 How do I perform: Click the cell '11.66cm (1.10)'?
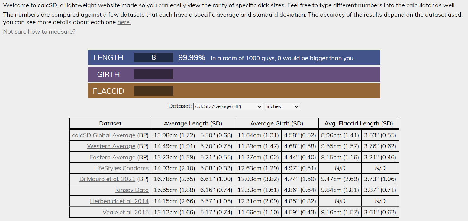[x=258, y=212]
